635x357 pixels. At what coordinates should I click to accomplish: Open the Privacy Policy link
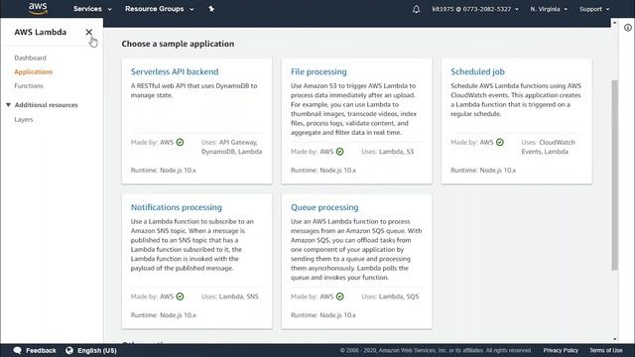561,350
